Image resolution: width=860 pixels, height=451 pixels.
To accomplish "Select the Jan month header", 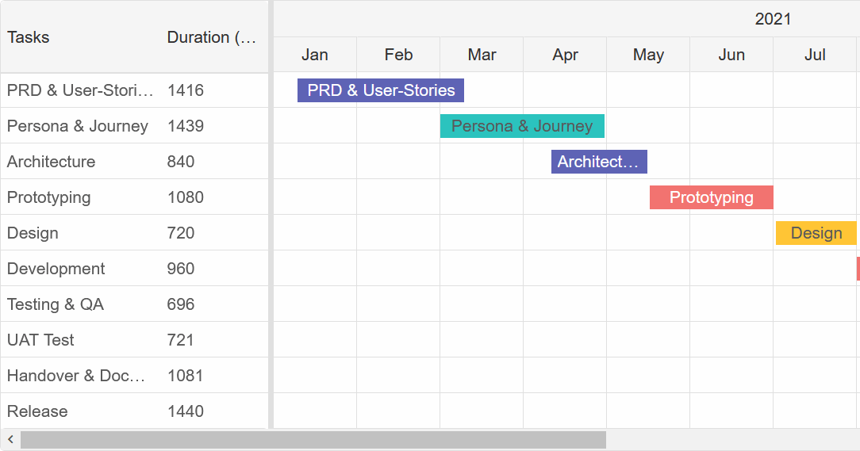I will pos(315,55).
